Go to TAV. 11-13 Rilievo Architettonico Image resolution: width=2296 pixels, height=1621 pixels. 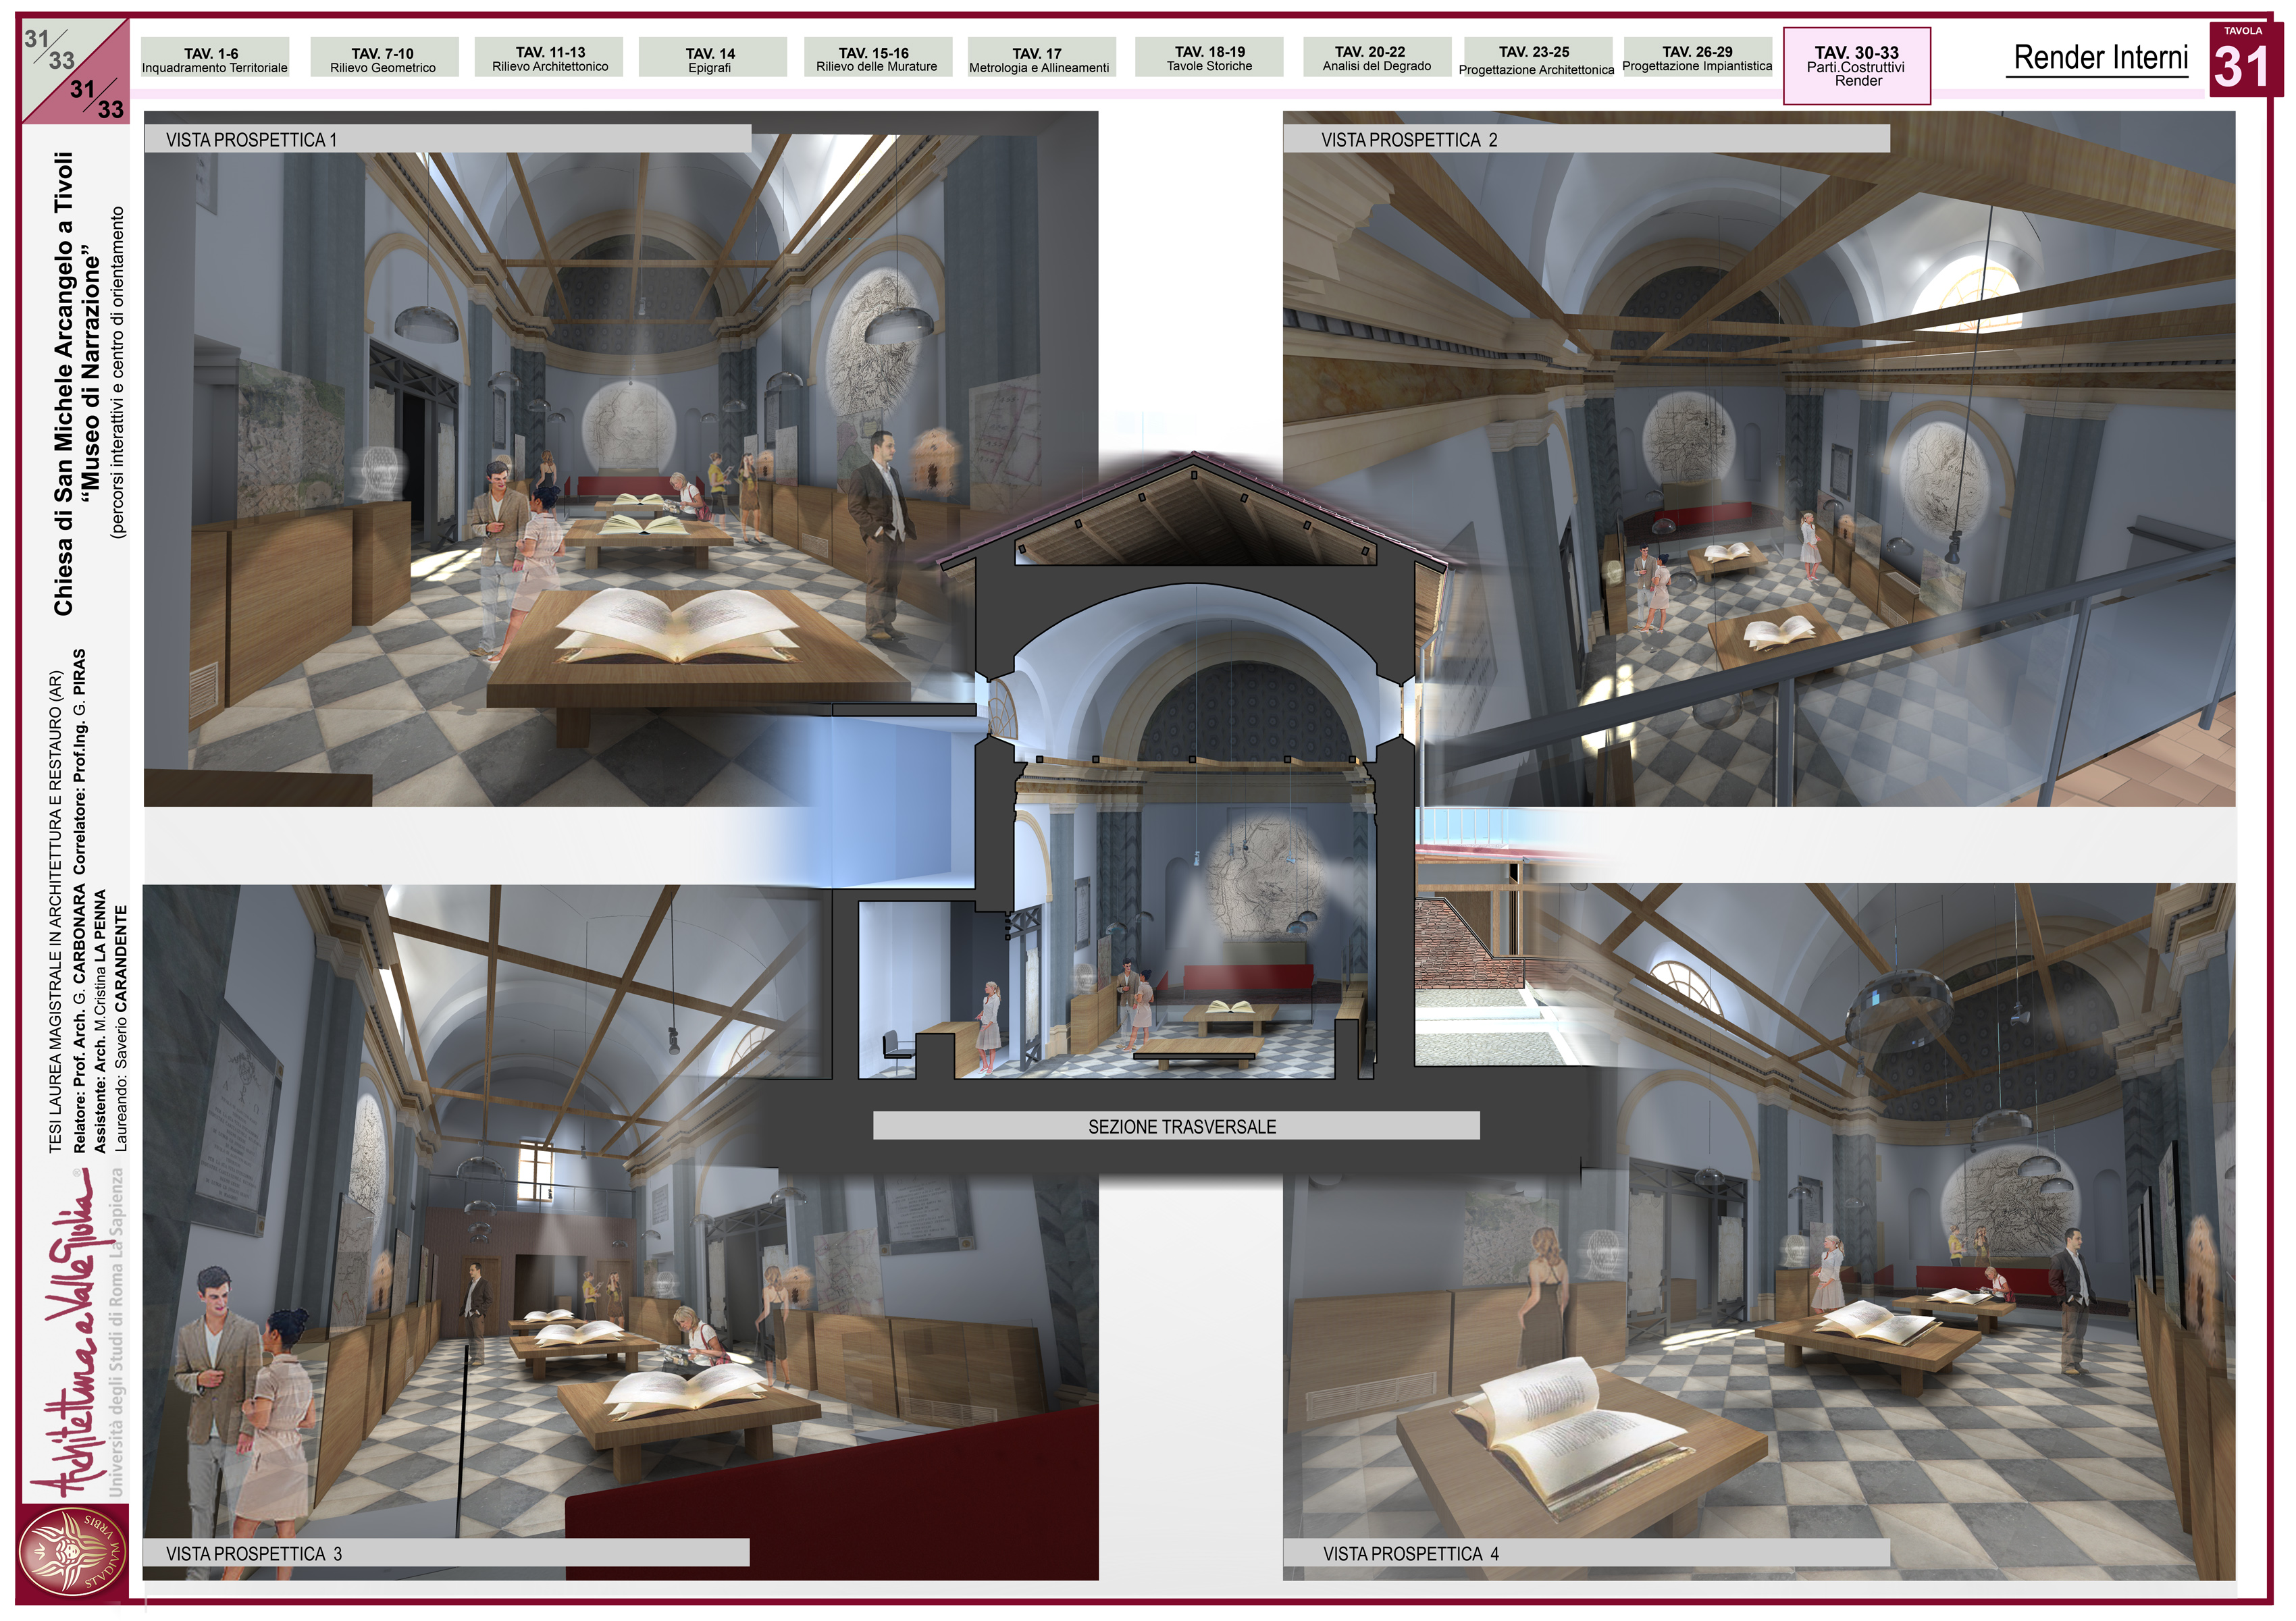tap(549, 57)
